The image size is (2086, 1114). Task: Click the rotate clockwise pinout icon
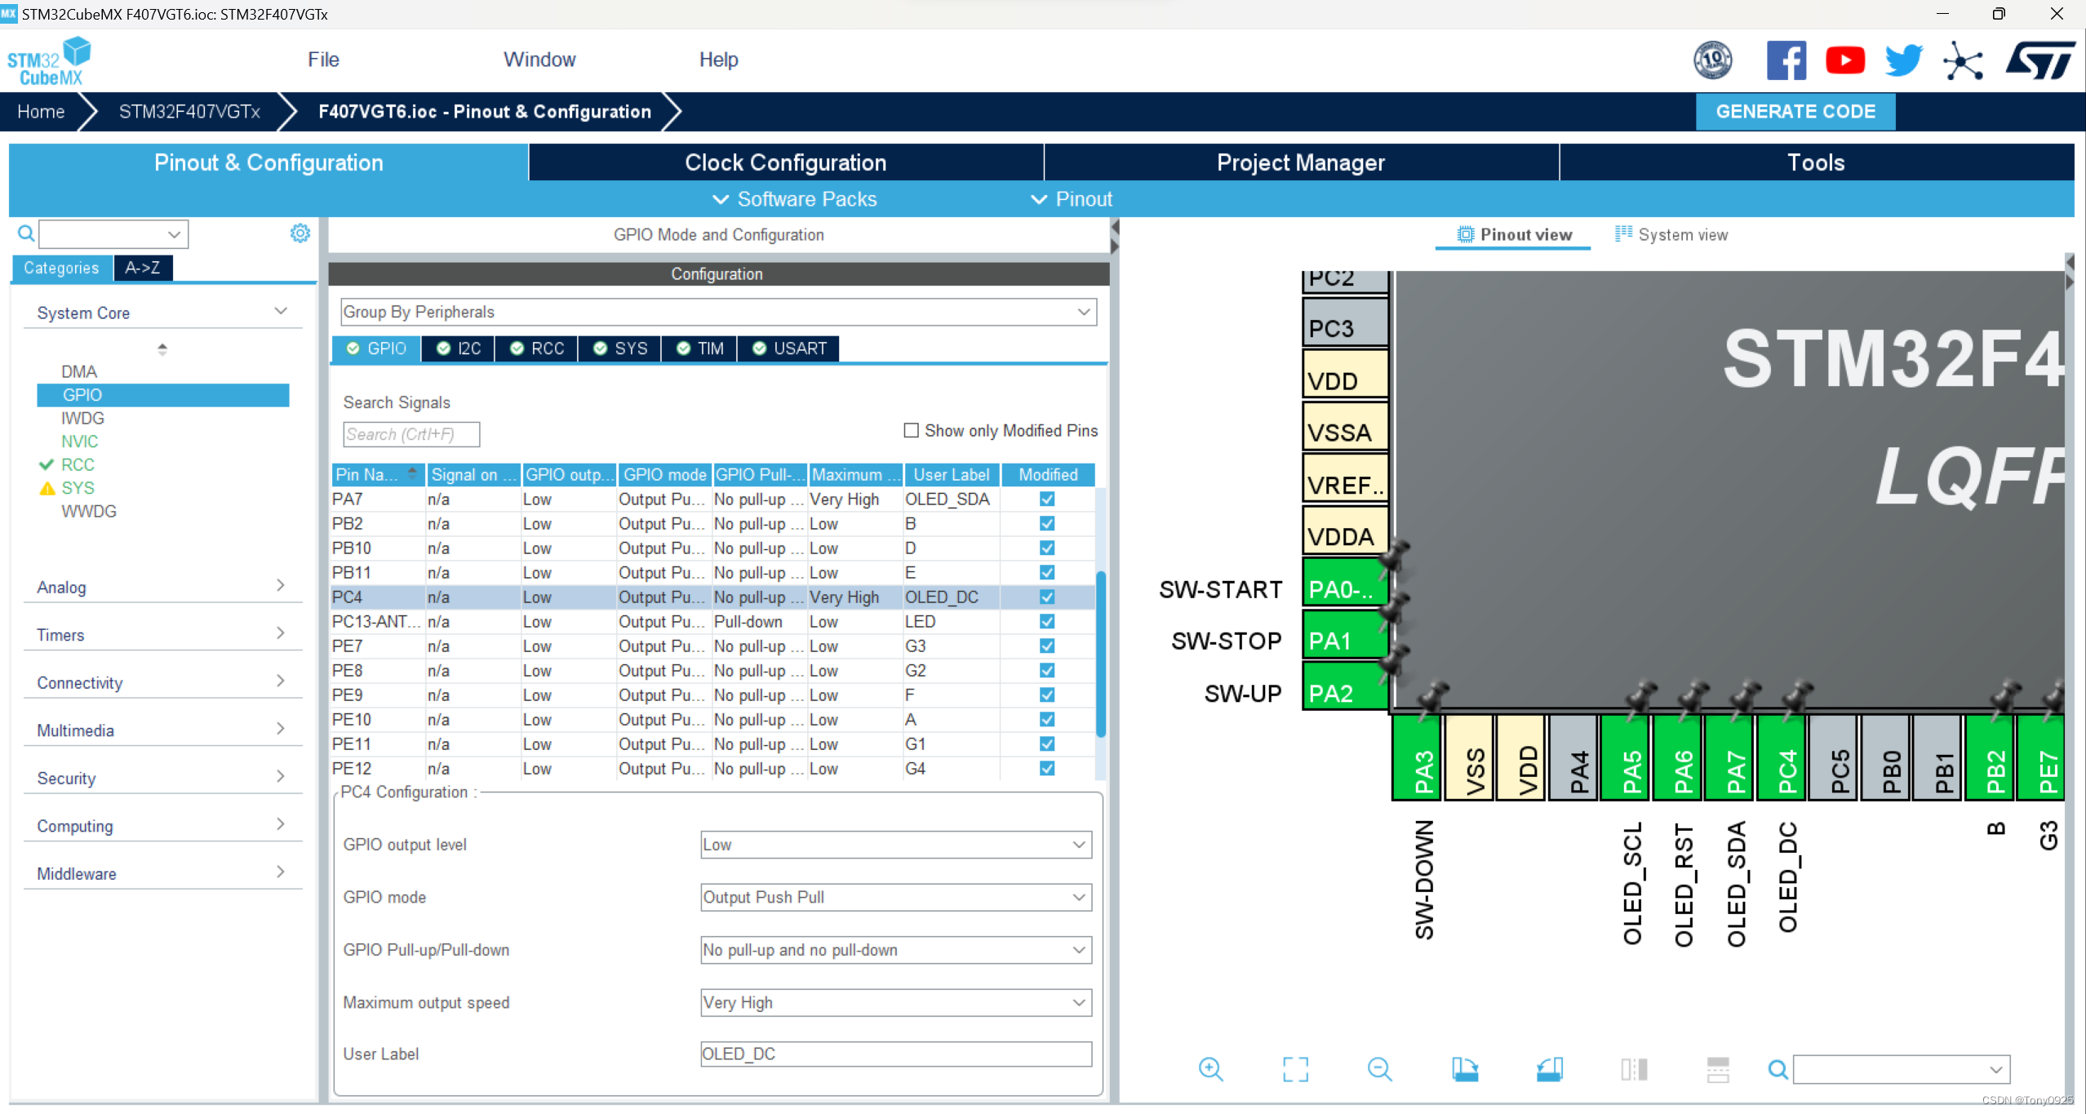click(x=1464, y=1069)
